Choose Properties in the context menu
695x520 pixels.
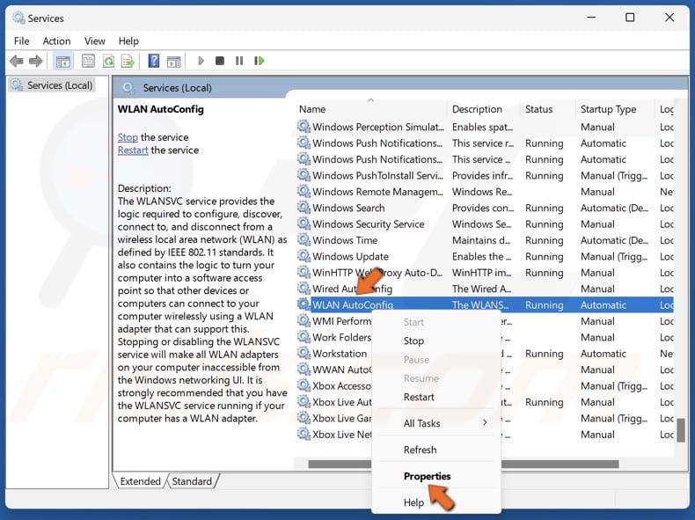coord(436,476)
